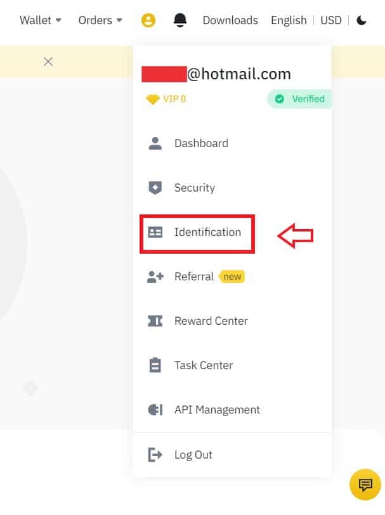Open the chat support bubble icon

point(365,485)
